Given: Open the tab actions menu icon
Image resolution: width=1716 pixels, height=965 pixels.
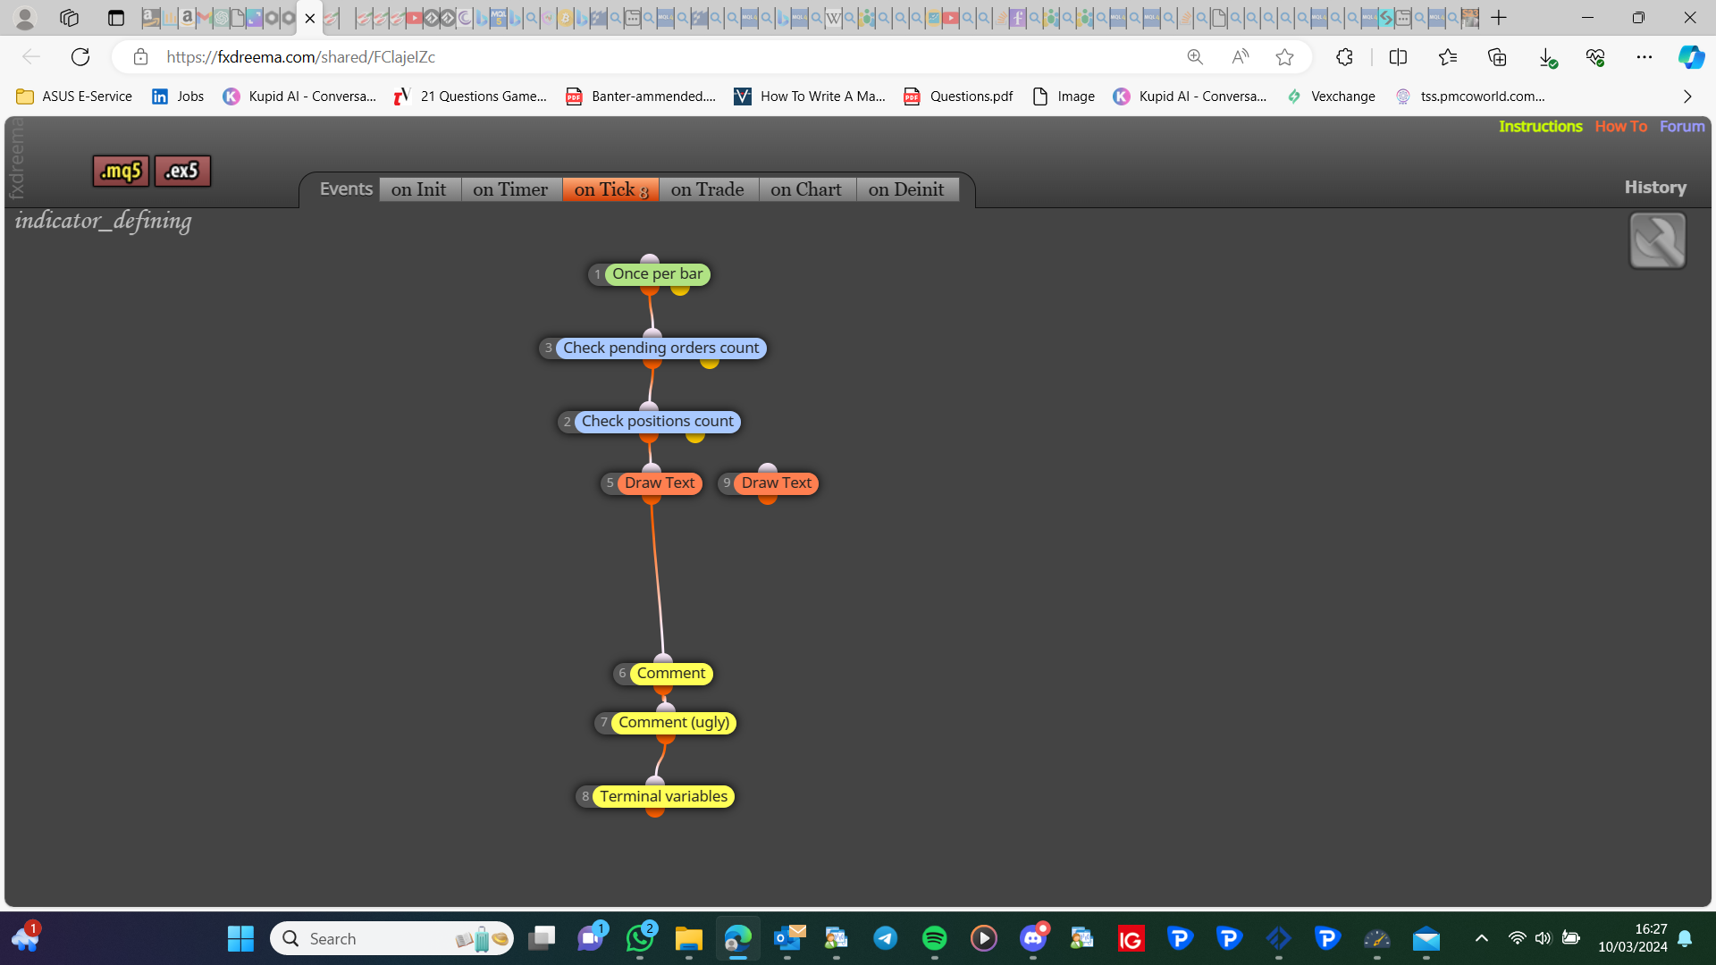Looking at the screenshot, I should [x=115, y=18].
